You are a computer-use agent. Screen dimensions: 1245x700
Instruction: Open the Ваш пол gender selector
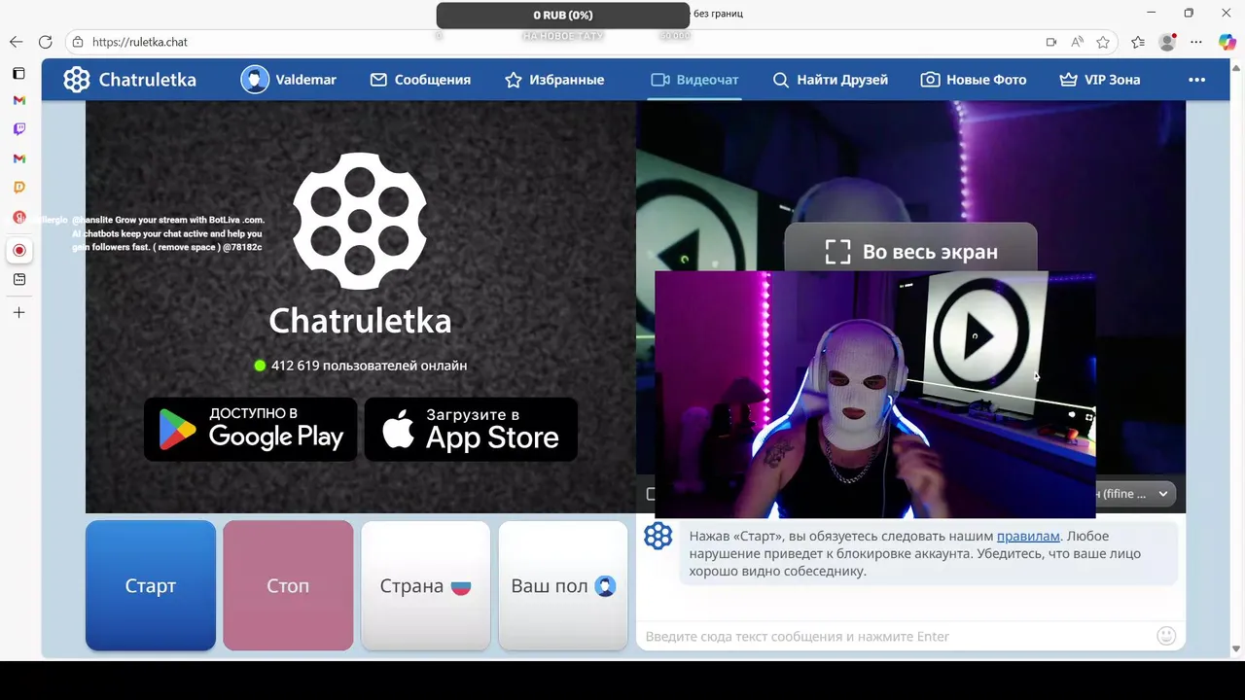click(563, 585)
